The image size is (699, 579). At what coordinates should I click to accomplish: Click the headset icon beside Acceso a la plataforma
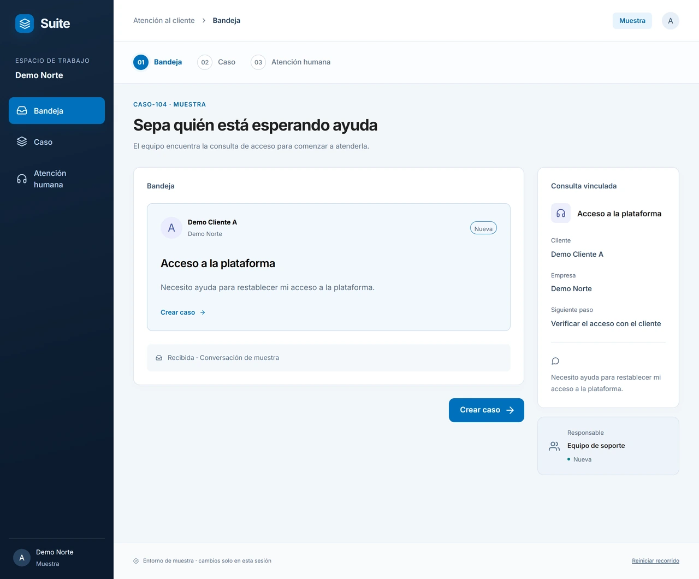click(561, 214)
